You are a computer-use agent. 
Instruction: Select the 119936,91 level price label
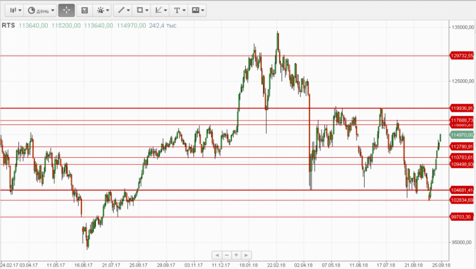click(462, 108)
